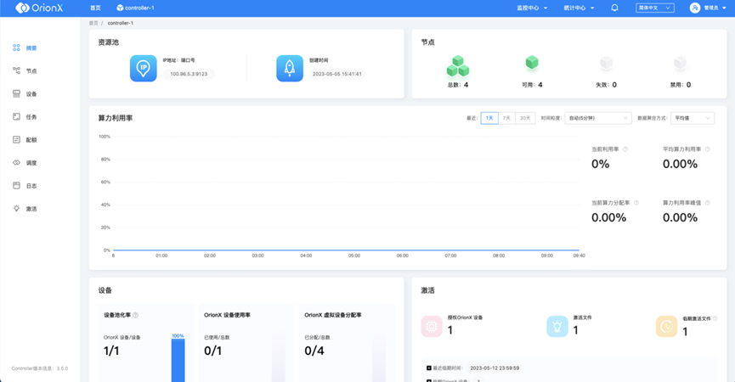
Task: Click the OrionX logo
Action: click(39, 8)
